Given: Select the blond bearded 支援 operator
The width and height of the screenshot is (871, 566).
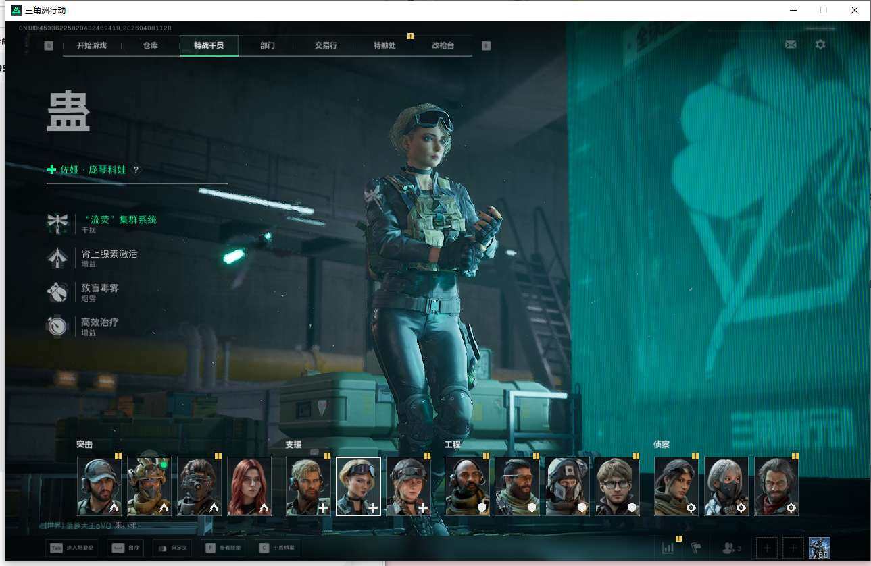Looking at the screenshot, I should 308,486.
